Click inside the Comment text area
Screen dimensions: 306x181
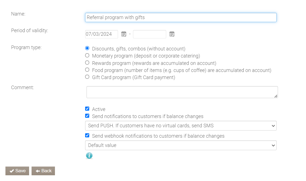click(182, 92)
